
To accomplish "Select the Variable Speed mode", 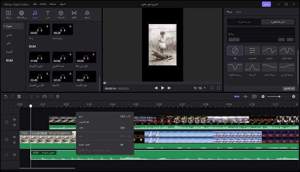I will point(277,22).
